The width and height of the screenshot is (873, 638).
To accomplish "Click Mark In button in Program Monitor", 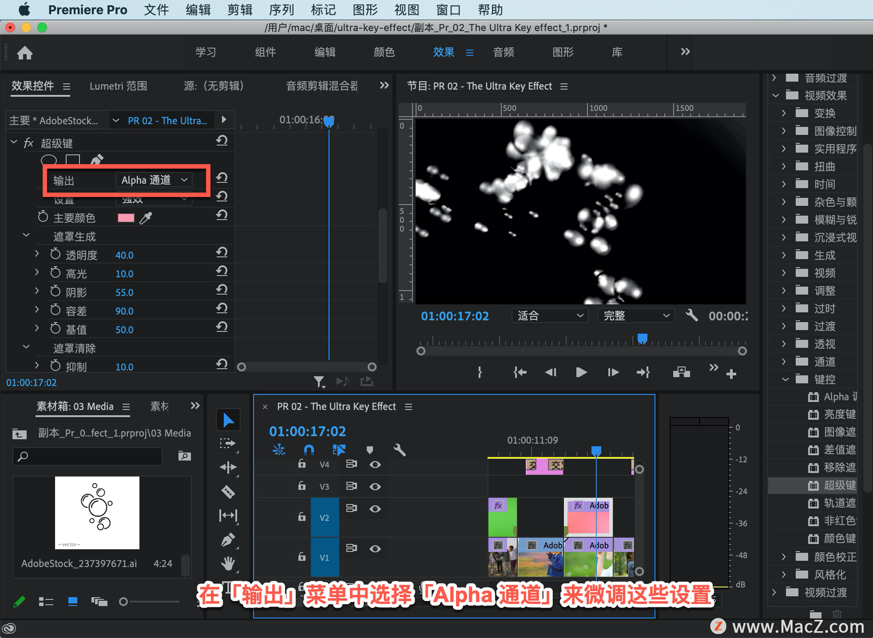I will coord(480,373).
